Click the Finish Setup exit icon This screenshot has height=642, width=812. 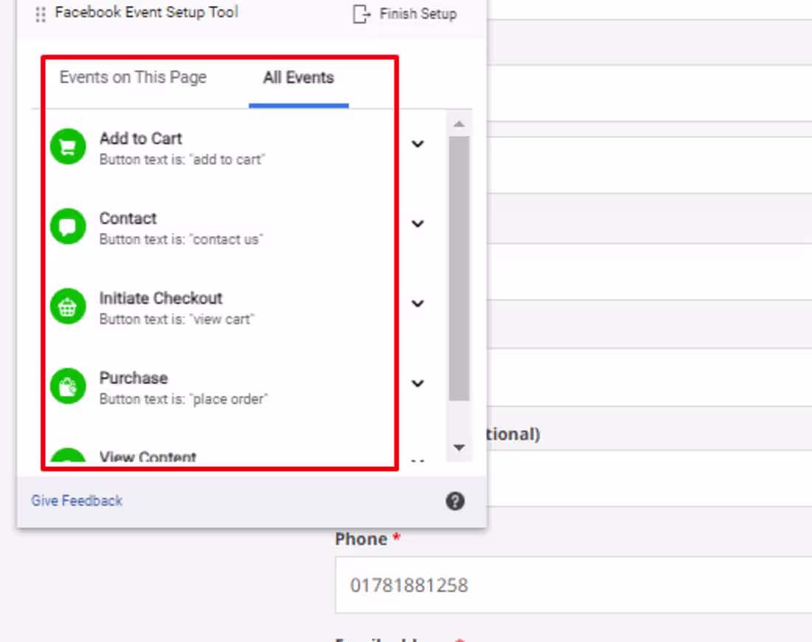[x=361, y=14]
